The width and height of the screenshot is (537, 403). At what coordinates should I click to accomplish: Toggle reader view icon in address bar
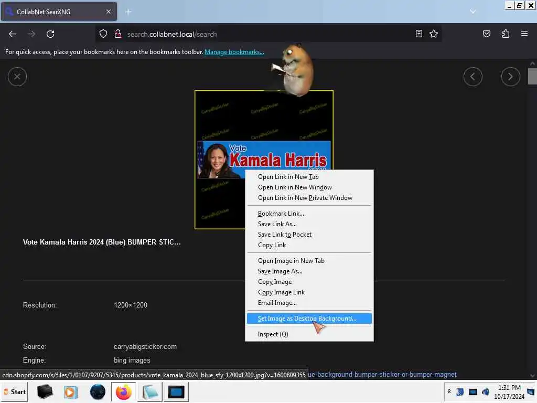point(418,34)
